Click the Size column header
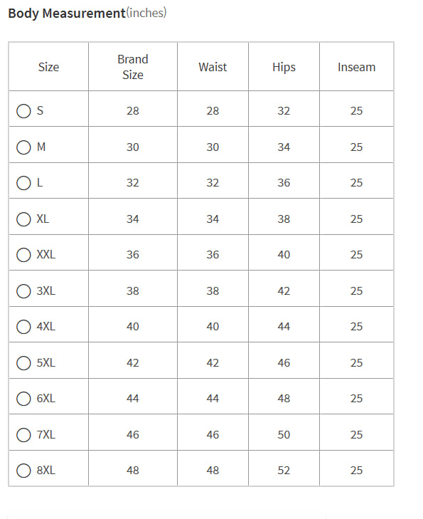 point(48,66)
